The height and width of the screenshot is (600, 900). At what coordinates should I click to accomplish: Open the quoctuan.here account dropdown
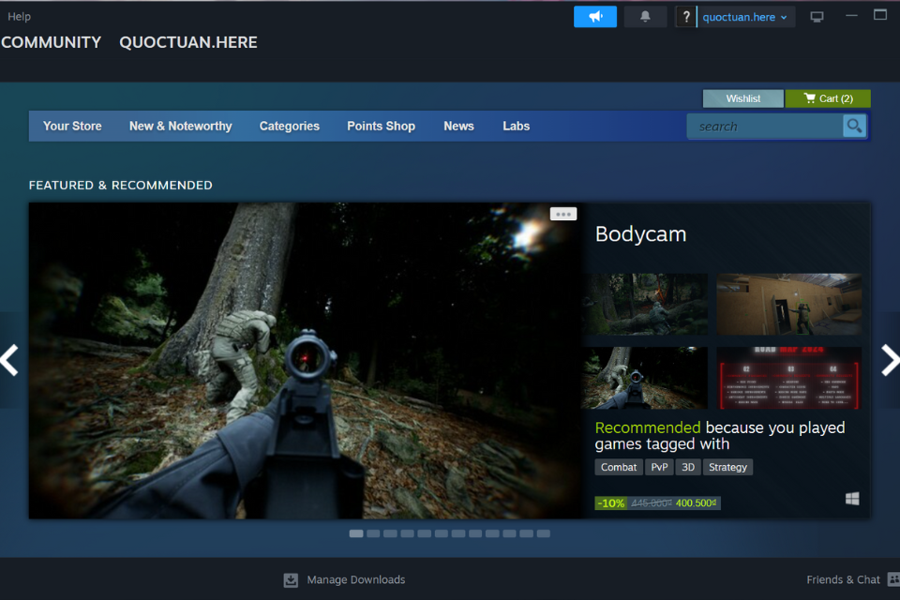[x=745, y=17]
